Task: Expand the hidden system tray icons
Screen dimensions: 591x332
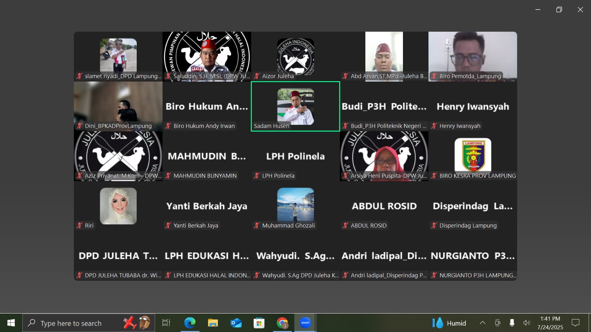Action: coord(482,323)
